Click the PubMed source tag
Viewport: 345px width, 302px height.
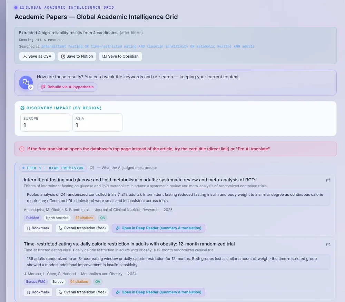(32, 218)
